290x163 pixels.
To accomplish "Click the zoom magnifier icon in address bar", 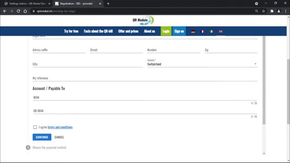I will pos(256,11).
